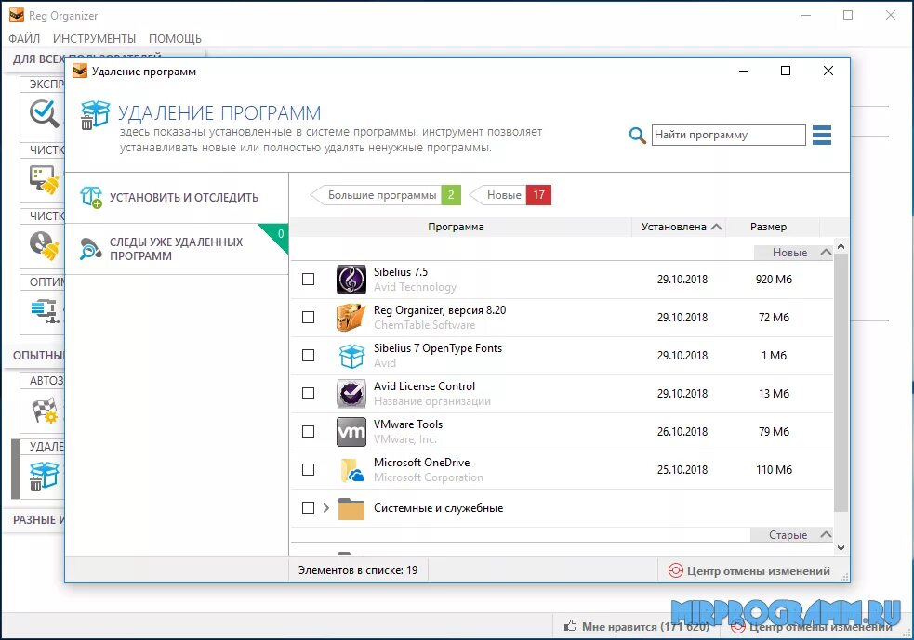The width and height of the screenshot is (914, 640).
Task: Filter by Большие программы tag
Action: pos(385,195)
